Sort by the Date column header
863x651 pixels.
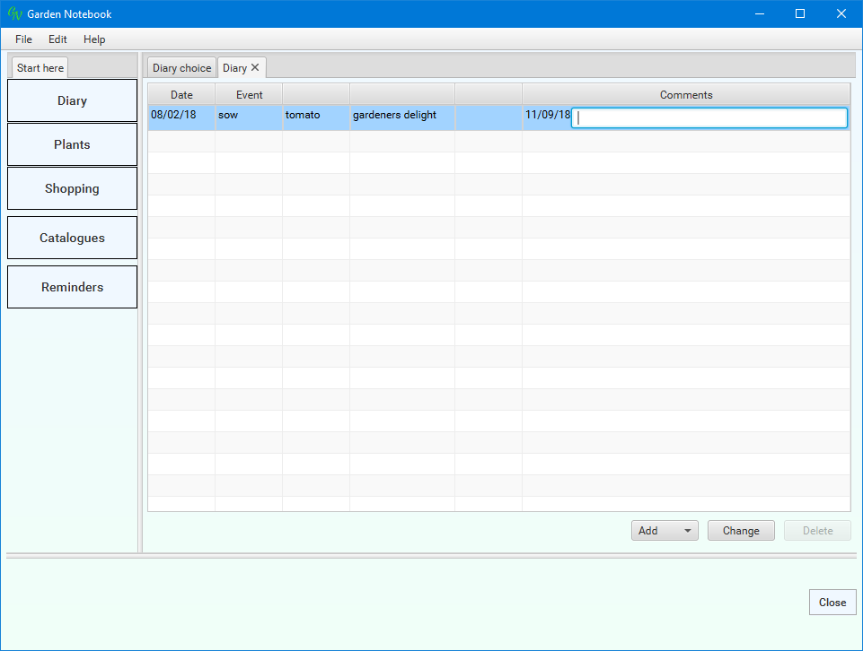tap(181, 95)
